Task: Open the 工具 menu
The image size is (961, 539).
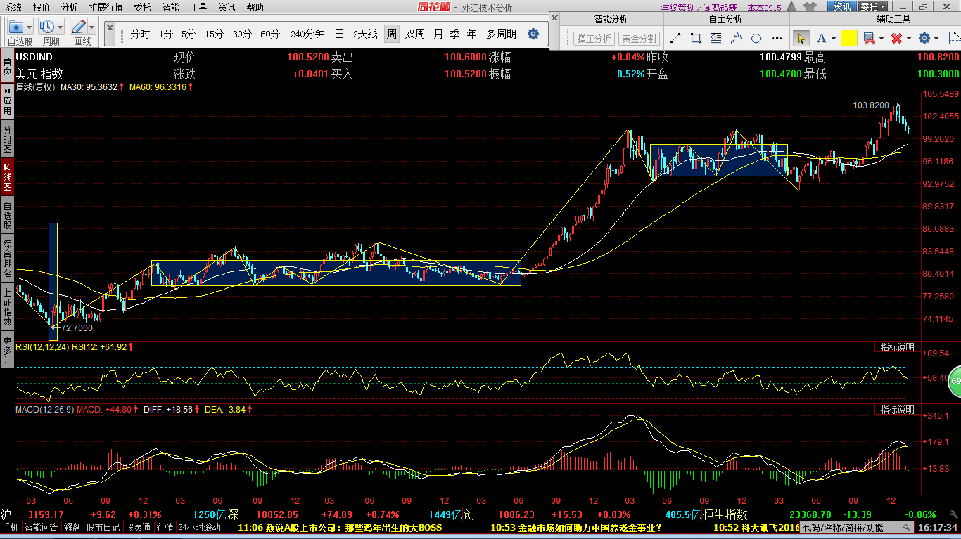Action: (199, 7)
